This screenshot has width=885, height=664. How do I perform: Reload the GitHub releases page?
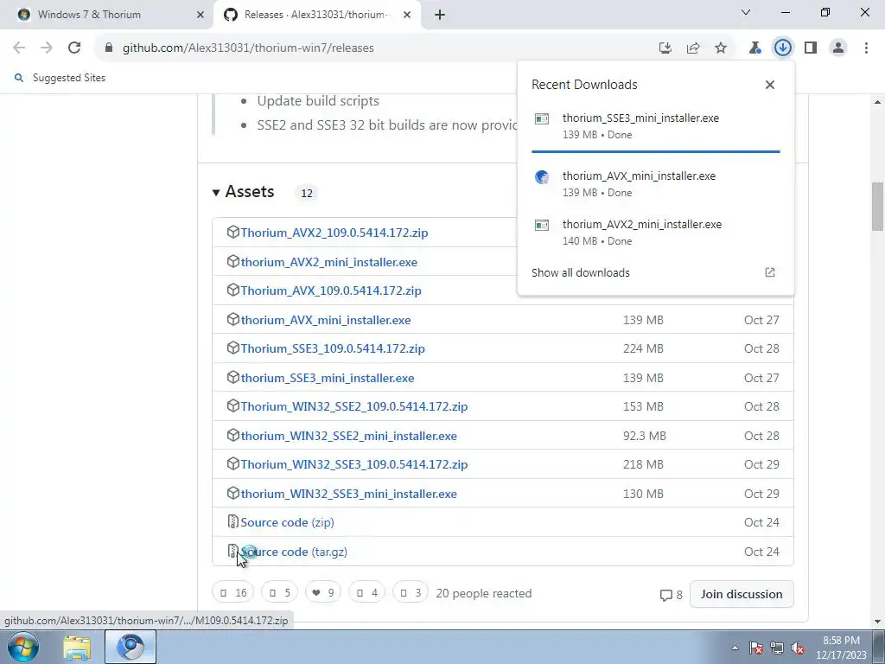[74, 48]
